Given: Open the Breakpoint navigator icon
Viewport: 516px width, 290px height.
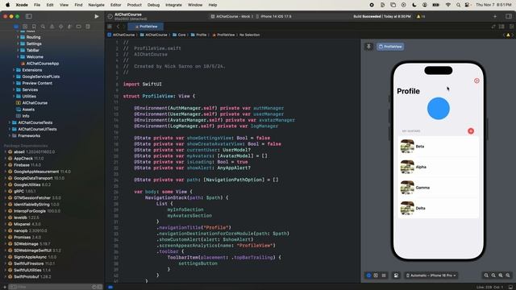Looking at the screenshot, I should click(x=78, y=27).
